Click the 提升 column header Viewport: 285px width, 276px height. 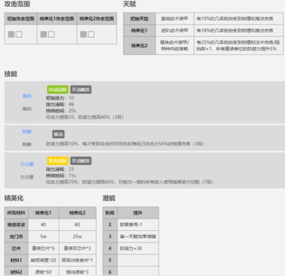click(x=138, y=213)
